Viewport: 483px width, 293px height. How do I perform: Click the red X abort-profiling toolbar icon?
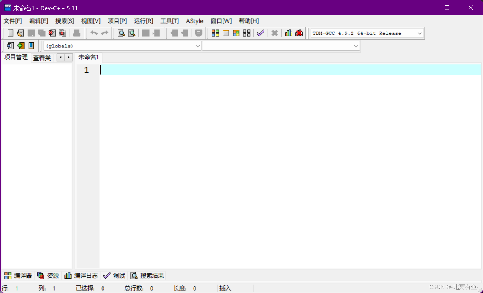299,33
